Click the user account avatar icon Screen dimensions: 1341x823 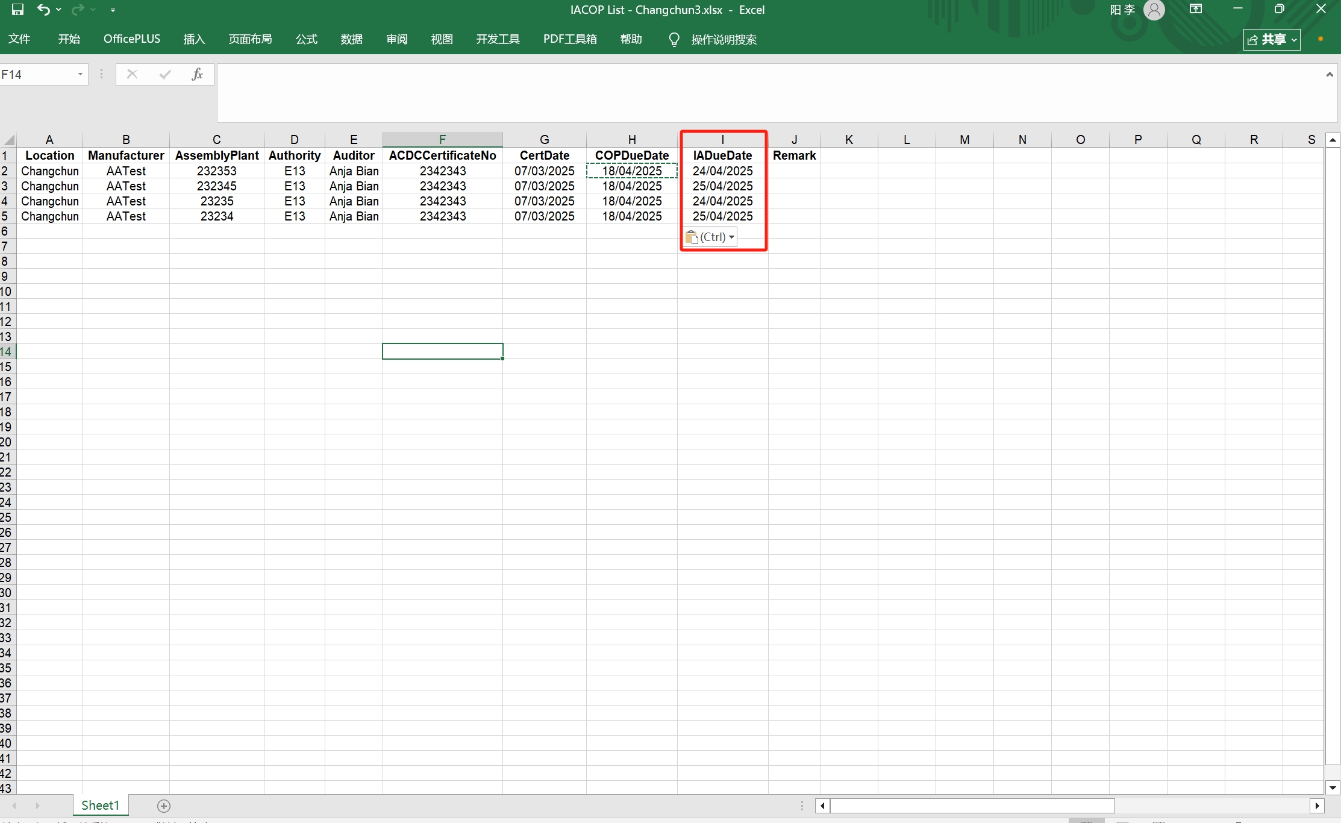pyautogui.click(x=1154, y=10)
